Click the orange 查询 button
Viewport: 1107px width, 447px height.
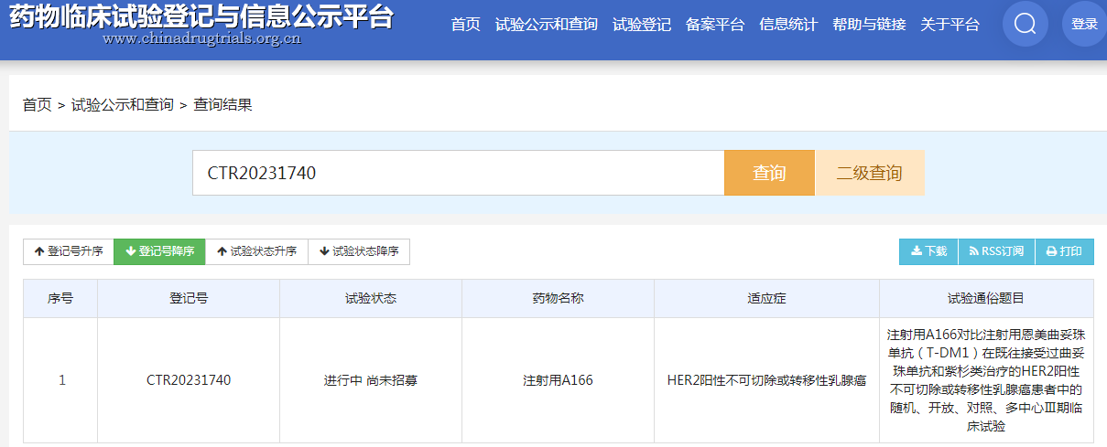769,173
